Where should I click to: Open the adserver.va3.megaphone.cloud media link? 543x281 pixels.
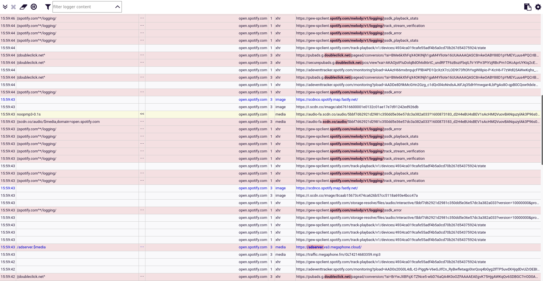[328, 247]
